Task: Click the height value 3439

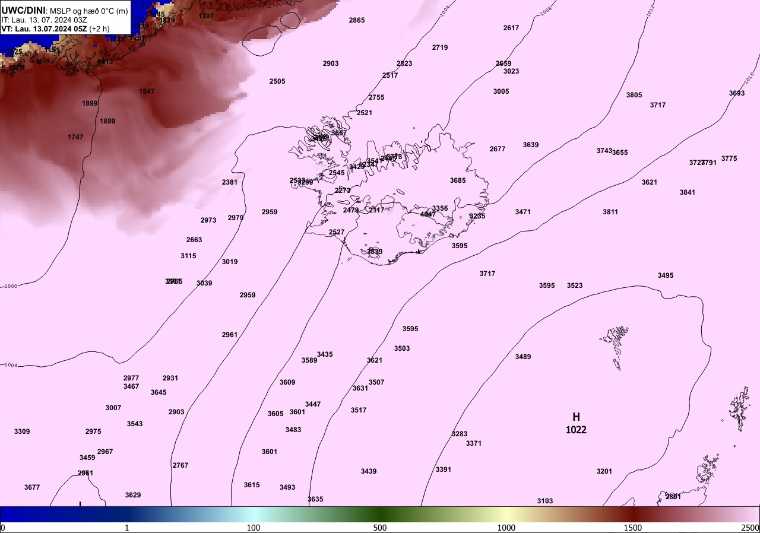Action: pos(369,471)
